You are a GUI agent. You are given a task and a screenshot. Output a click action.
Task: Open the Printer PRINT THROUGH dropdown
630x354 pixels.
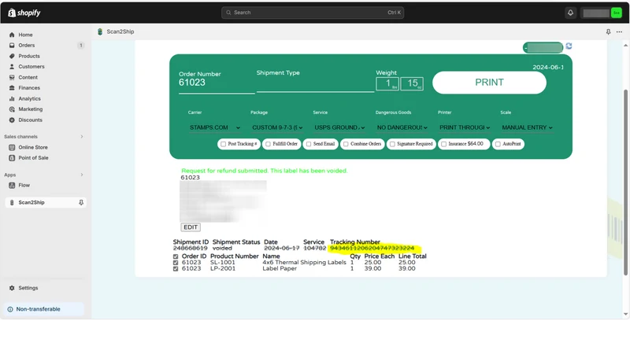[x=465, y=127]
